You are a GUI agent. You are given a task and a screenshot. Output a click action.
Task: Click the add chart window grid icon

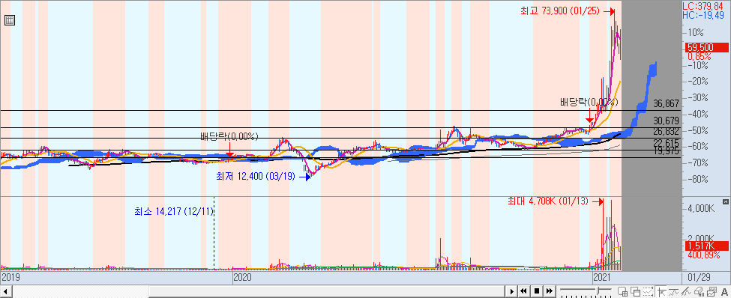(622, 291)
